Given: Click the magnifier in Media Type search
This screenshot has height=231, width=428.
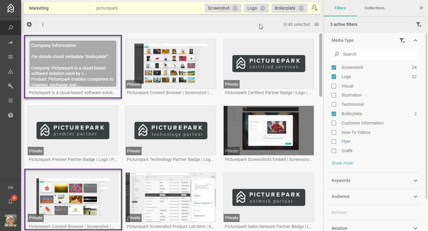Looking at the screenshot, I should pyautogui.click(x=337, y=54).
